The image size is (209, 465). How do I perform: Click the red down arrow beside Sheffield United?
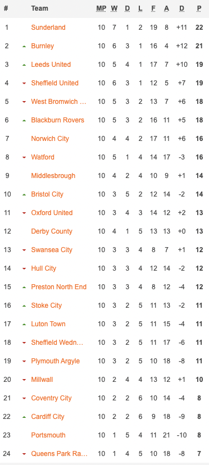point(24,83)
